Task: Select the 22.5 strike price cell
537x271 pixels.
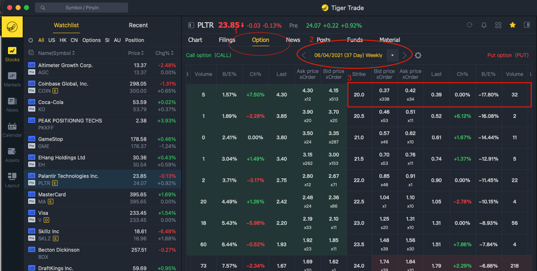Action: click(x=359, y=202)
